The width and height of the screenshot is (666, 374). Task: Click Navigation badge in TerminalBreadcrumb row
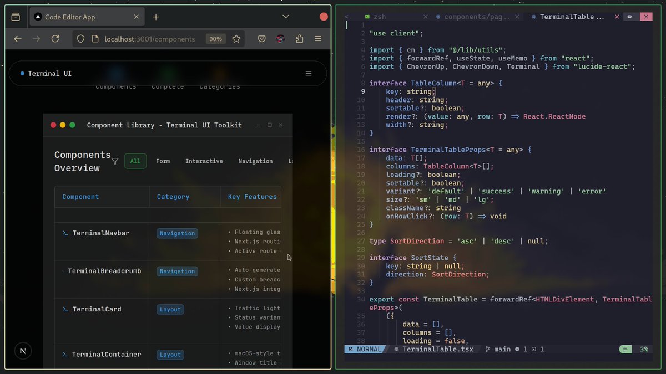point(178,271)
